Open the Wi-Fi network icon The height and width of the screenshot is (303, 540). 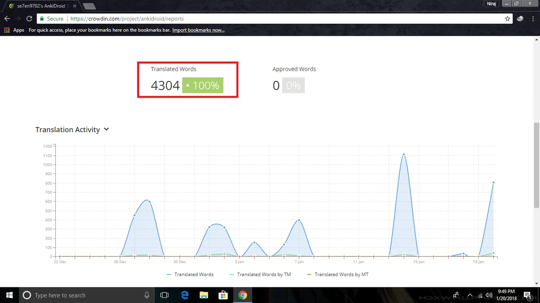[480, 295]
